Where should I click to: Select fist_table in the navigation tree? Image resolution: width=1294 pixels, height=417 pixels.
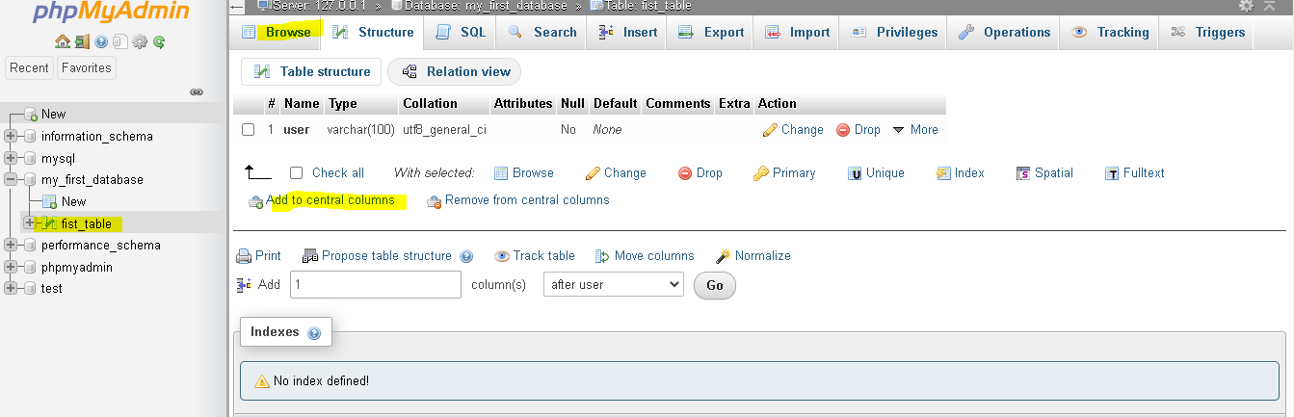(86, 223)
